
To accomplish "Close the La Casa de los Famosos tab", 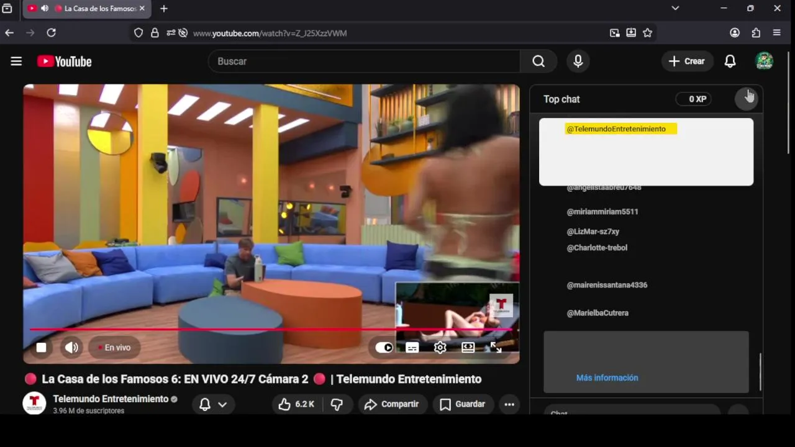I will pos(142,9).
